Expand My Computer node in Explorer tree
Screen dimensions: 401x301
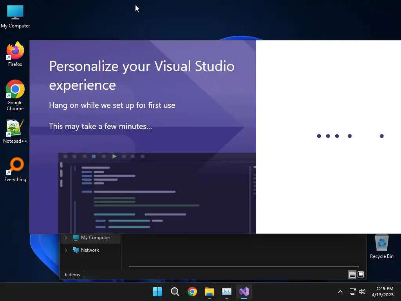pyautogui.click(x=66, y=238)
